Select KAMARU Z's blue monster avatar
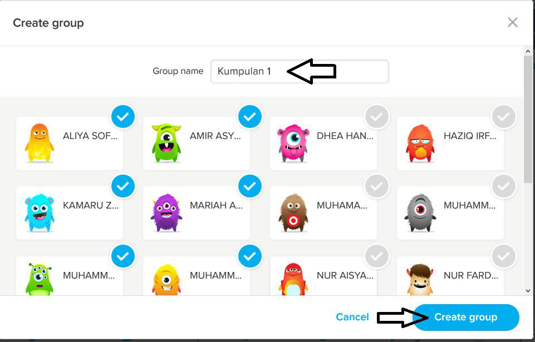 39,213
